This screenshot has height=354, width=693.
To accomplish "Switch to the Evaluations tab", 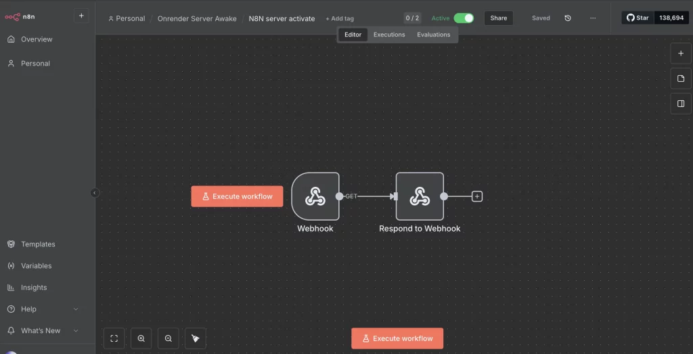I will tap(434, 35).
